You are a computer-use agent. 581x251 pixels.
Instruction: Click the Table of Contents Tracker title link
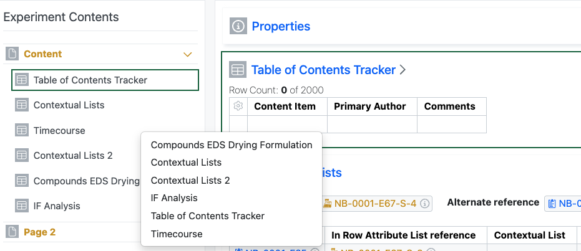pyautogui.click(x=323, y=70)
